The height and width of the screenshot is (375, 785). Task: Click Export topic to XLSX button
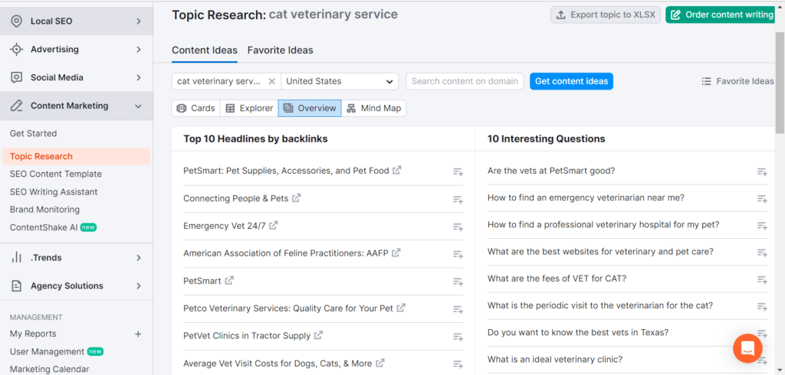click(606, 15)
